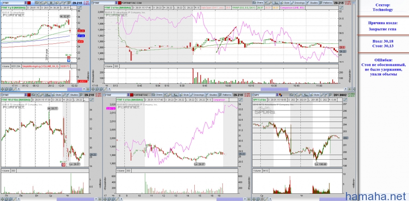The height and width of the screenshot is (201, 409).
Task: Open symbol dropdown arrow in SPY chart
Action: click(x=277, y=95)
